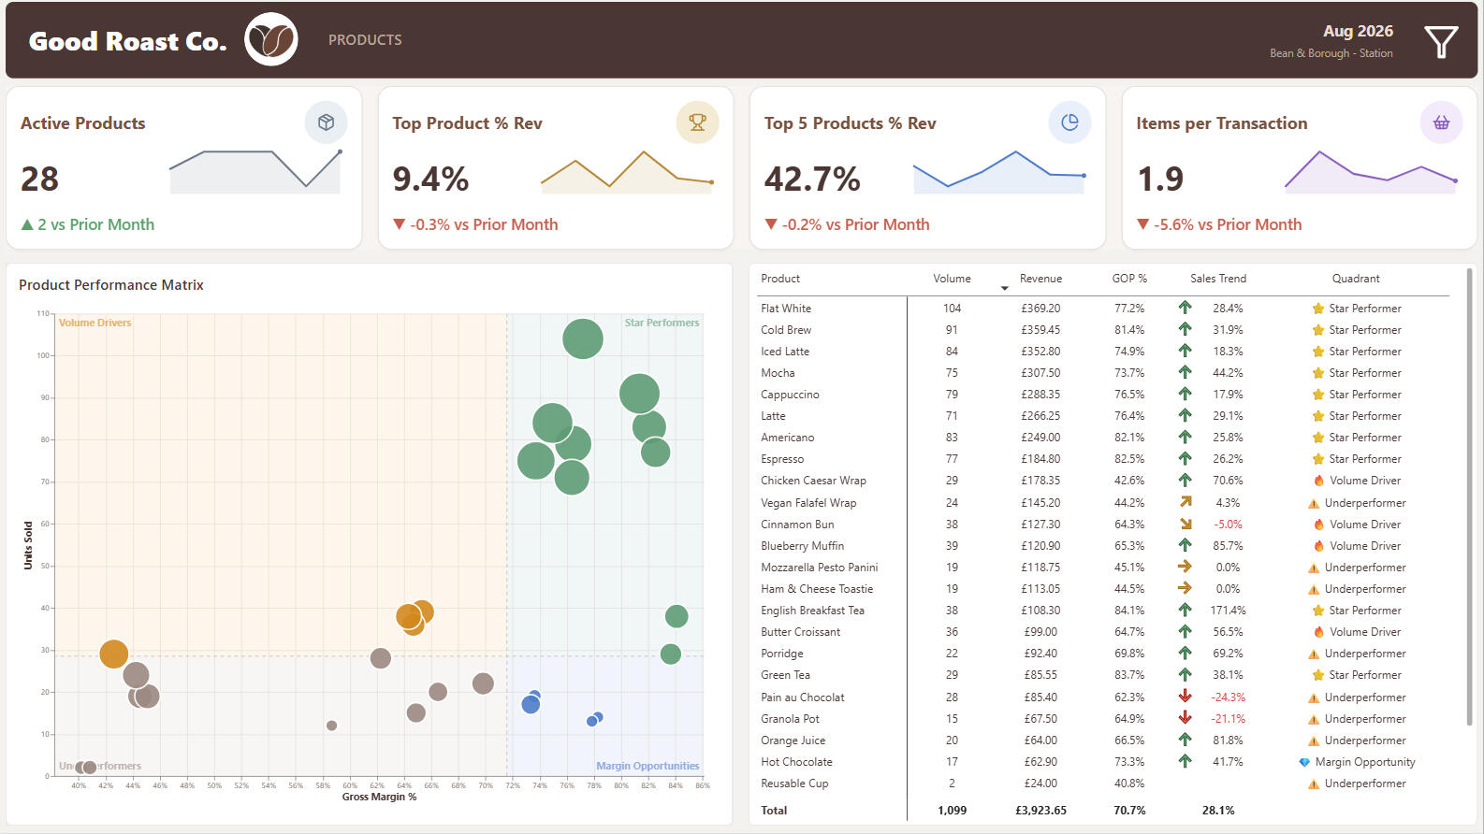
Task: Select the Cold Brew product row
Action: pos(1104,330)
